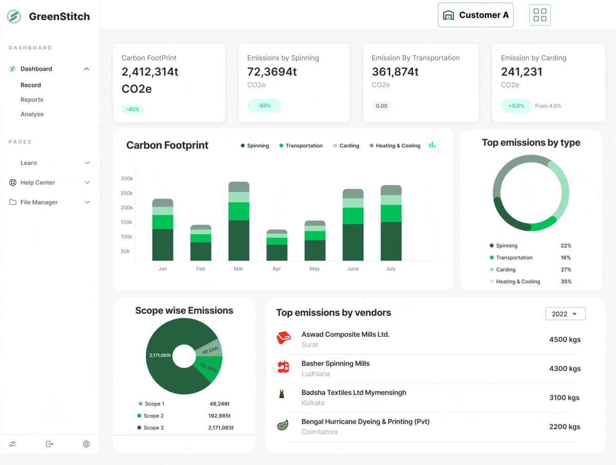Click vendor name Badsha Textiles Ltd Mymensingh
The width and height of the screenshot is (616, 465).
click(x=354, y=393)
